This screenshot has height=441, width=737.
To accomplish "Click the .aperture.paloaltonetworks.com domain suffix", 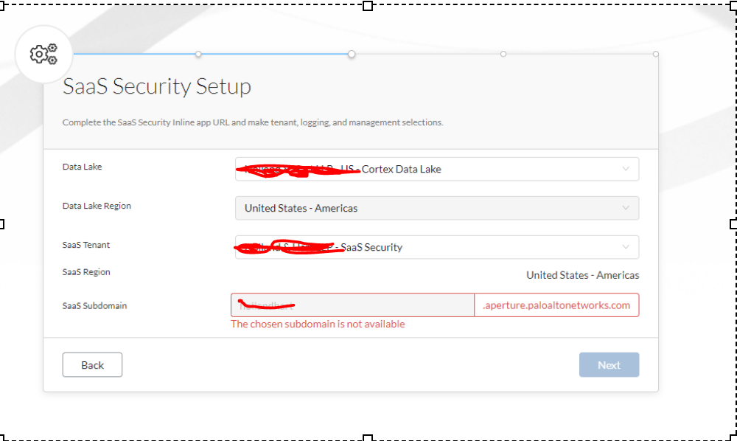I will coord(556,305).
